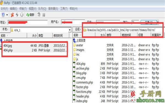The width and height of the screenshot is (165, 103).
Task: Click the index.php file icon
Action: [75, 101]
